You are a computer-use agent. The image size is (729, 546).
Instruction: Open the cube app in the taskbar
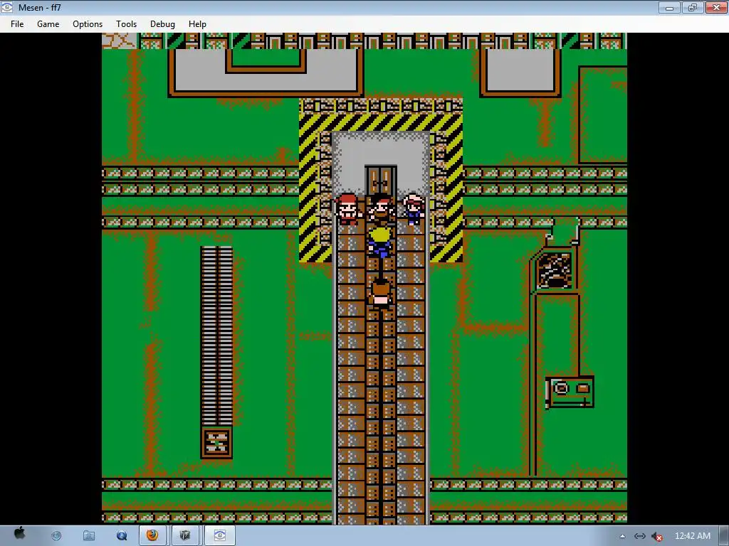[x=185, y=535]
